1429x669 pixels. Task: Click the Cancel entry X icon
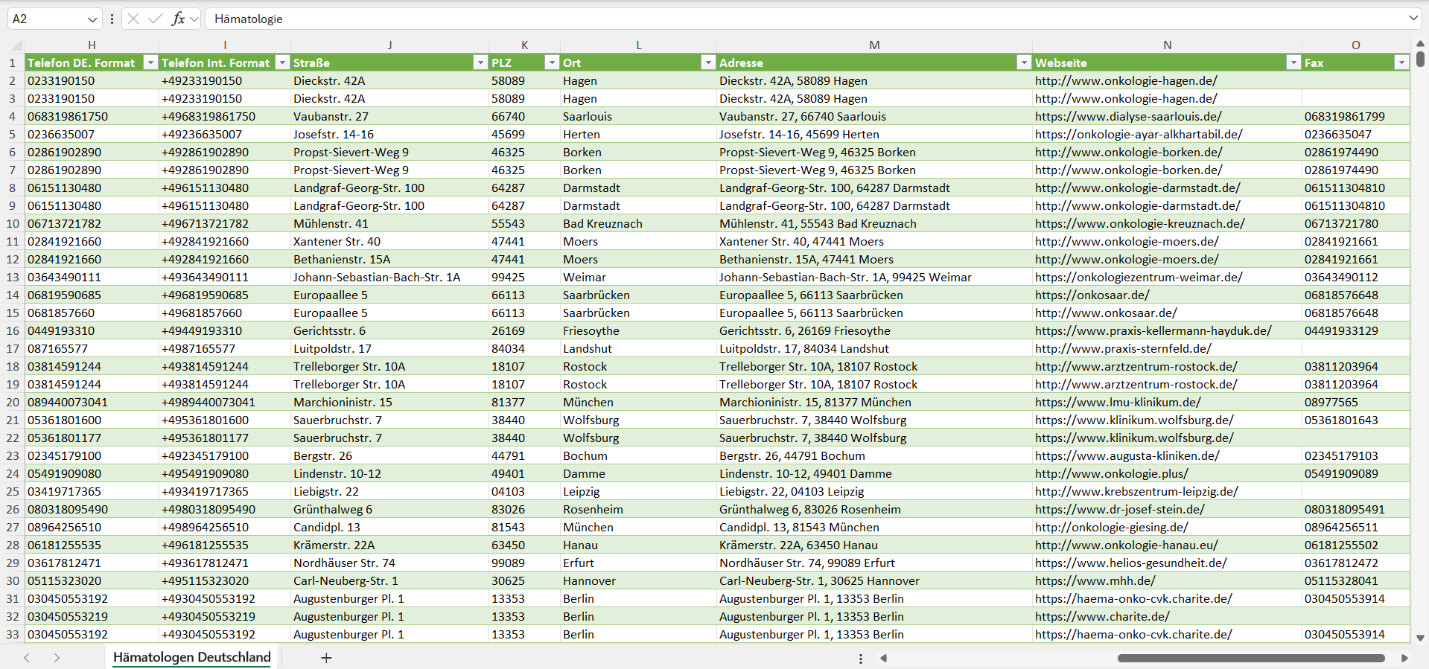pos(133,19)
